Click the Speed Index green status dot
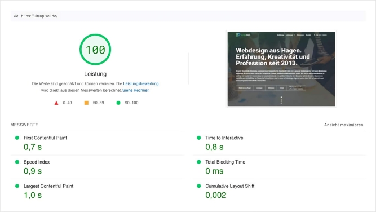The width and height of the screenshot is (376, 212). [17, 162]
